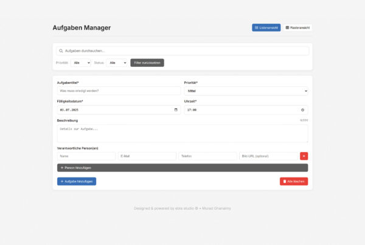Screen dimensions: 365x245
Task: Click the Bild-URL (optional) input
Action: coord(268,156)
